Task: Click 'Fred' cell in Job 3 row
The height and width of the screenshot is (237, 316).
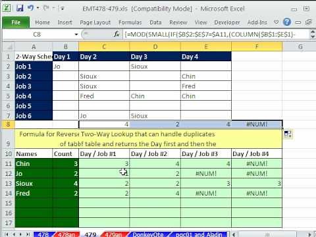Action: coord(206,86)
